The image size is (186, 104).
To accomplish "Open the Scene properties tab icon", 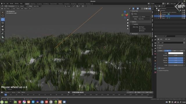I will point(155,51).
